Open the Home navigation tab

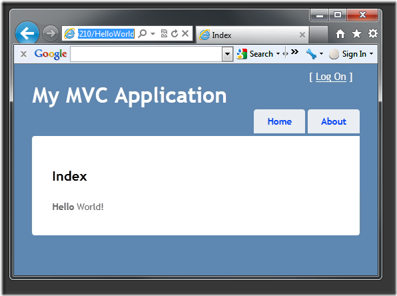[280, 121]
